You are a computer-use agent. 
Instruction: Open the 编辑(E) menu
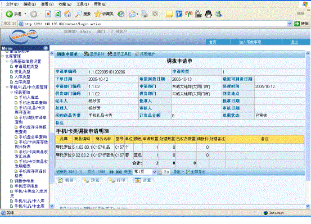(30, 4)
